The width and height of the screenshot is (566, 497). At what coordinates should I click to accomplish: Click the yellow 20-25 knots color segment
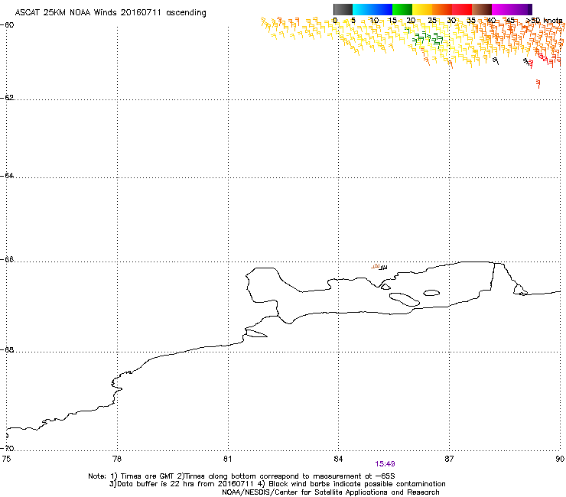(x=422, y=9)
